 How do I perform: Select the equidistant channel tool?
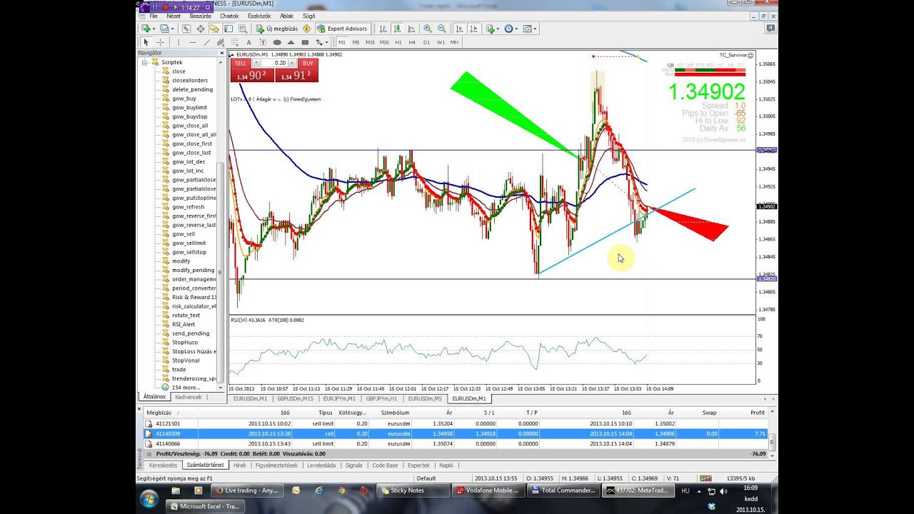point(221,42)
